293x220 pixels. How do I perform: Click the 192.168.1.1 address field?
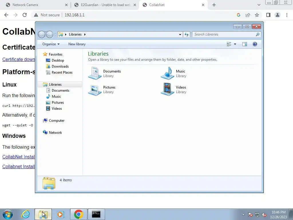click(x=74, y=15)
